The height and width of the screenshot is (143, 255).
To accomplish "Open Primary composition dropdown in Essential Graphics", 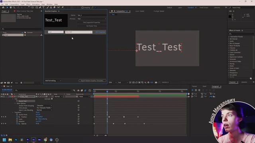I will [92, 19].
